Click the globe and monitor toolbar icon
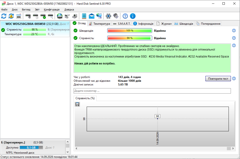Screen dimensions: 240x159 coord(99,16)
